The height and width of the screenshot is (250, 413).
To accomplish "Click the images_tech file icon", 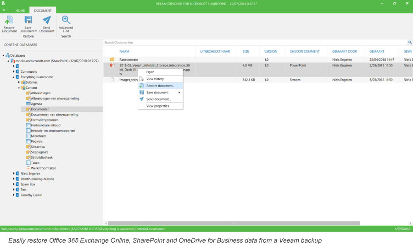I will pos(112,79).
